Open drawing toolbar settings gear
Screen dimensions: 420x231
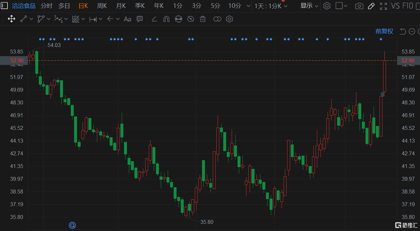point(229,19)
